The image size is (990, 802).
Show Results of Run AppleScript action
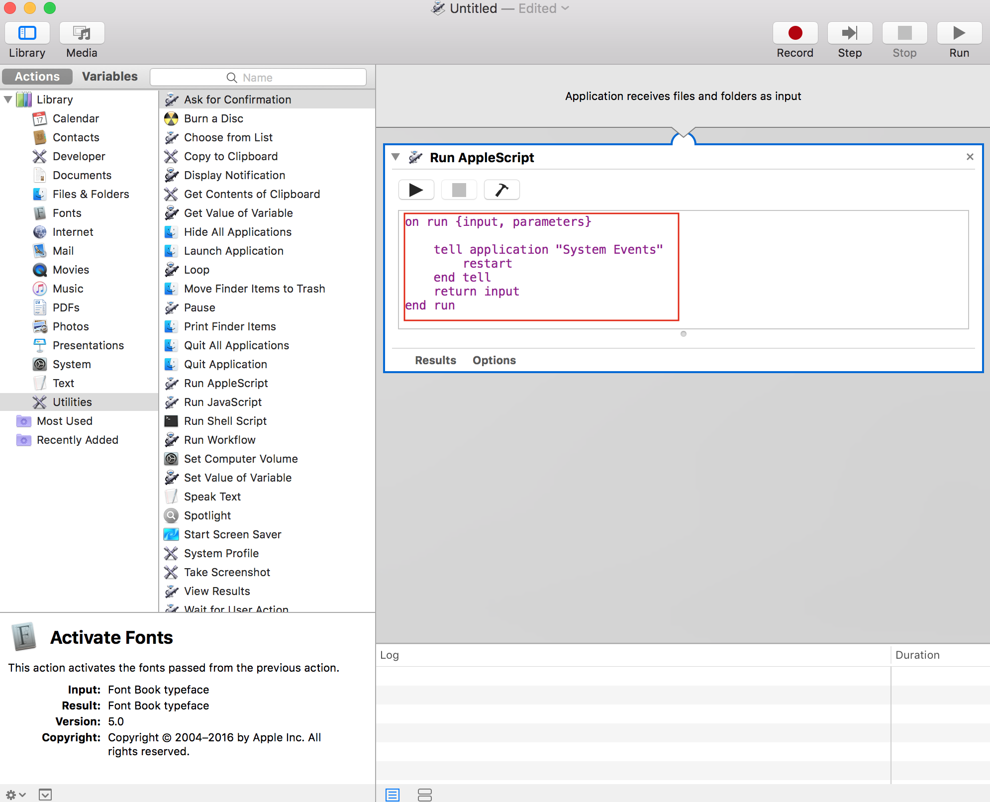point(435,360)
